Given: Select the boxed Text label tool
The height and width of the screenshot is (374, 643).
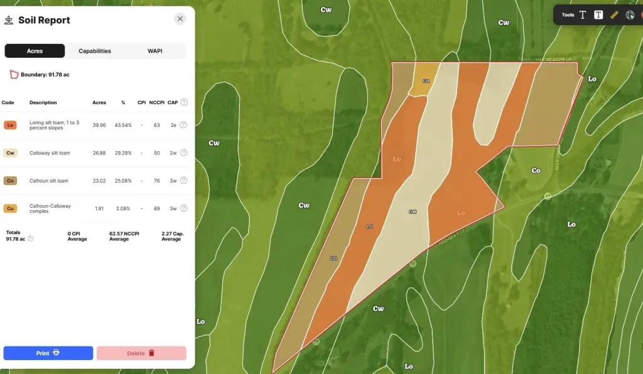Looking at the screenshot, I should point(598,15).
